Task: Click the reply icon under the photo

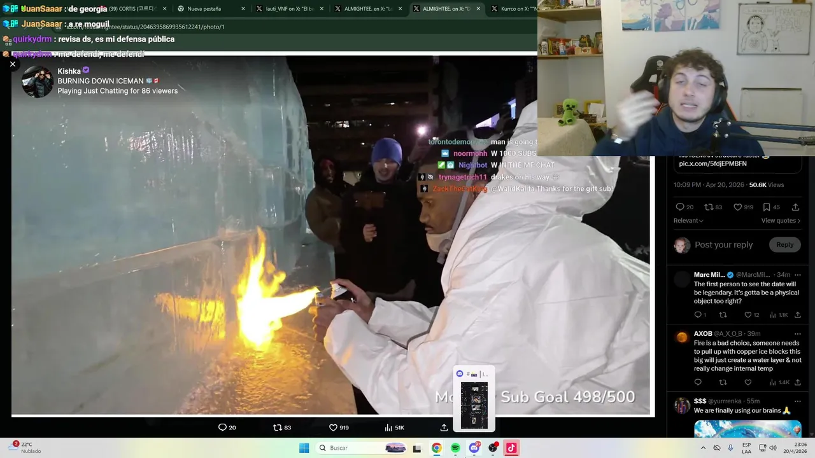Action: (x=222, y=427)
